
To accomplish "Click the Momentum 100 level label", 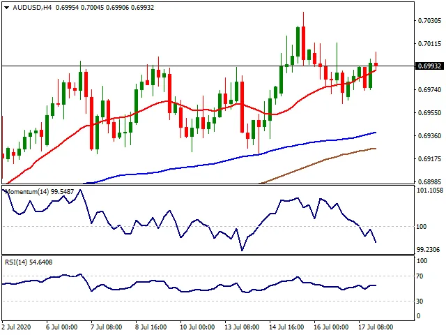I will point(422,226).
